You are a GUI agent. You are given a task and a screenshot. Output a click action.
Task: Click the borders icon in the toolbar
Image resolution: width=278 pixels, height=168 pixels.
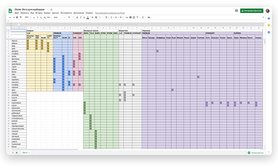[x=96, y=17]
